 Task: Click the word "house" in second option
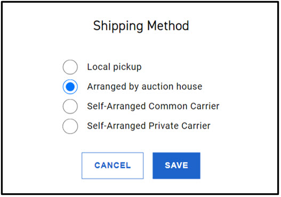click(x=189, y=86)
